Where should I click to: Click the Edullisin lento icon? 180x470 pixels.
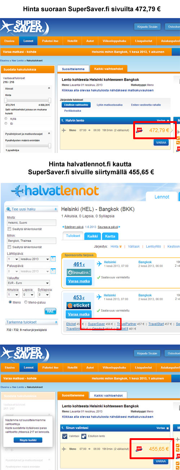(x=84, y=436)
